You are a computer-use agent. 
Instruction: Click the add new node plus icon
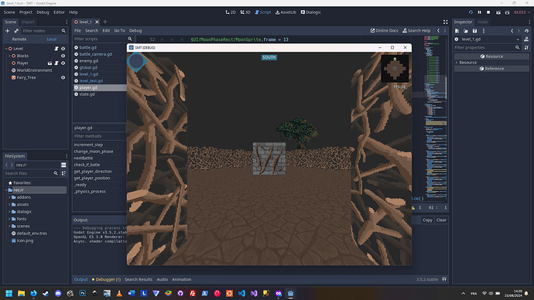(8, 31)
